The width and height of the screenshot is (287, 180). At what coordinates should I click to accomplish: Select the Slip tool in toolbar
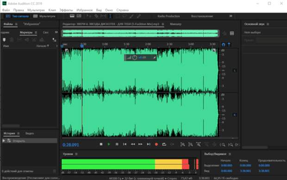tap(103, 16)
